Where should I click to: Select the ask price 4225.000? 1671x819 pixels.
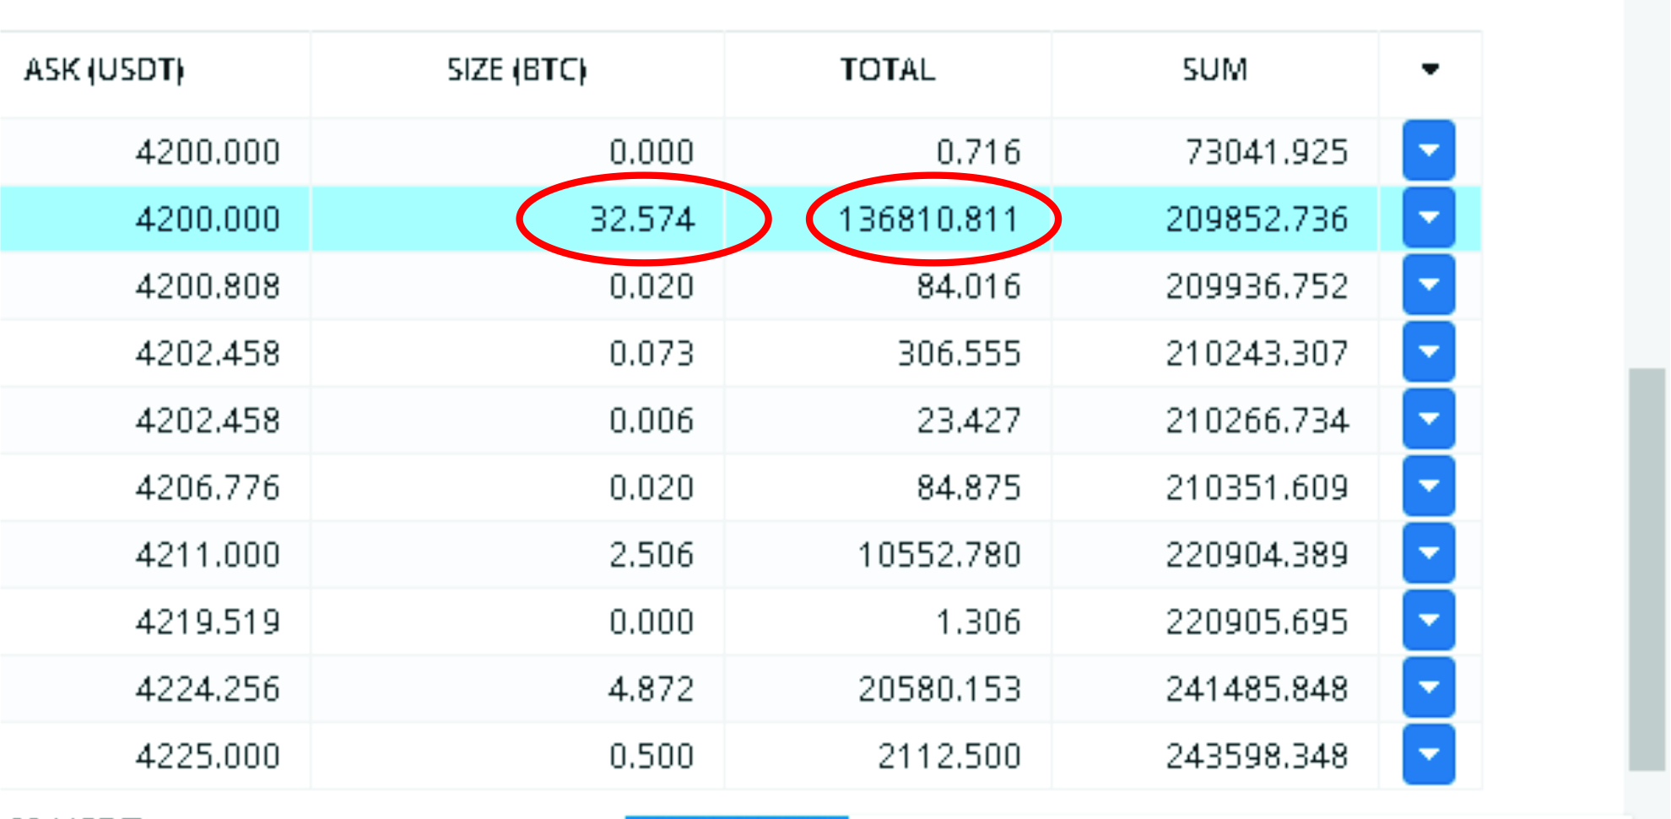click(208, 756)
